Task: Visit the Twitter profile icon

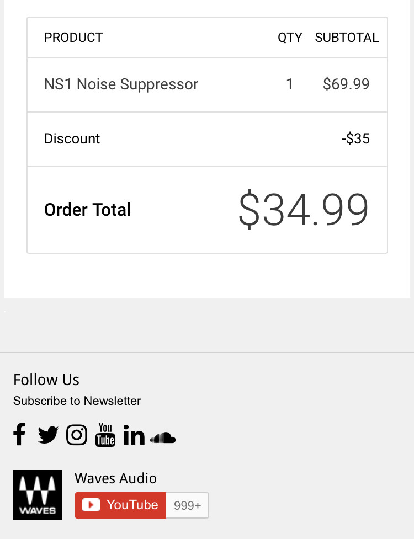Action: click(48, 435)
